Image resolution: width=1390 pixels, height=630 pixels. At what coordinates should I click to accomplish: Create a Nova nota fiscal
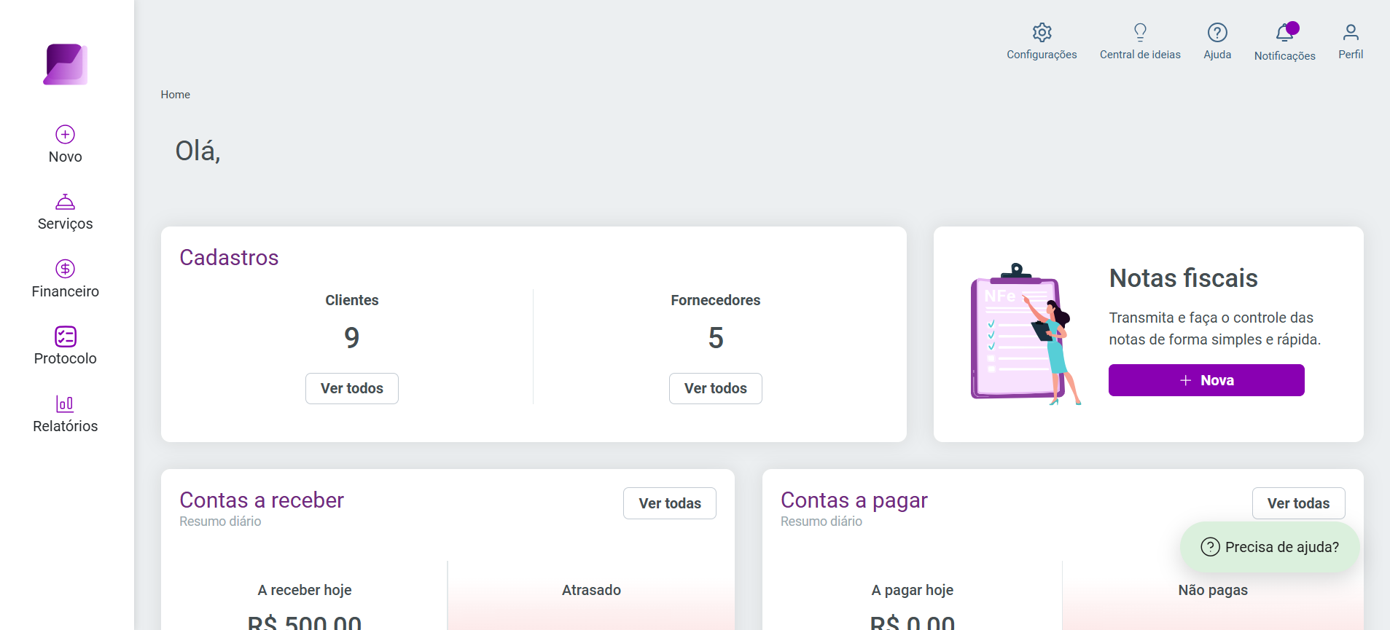(1206, 380)
